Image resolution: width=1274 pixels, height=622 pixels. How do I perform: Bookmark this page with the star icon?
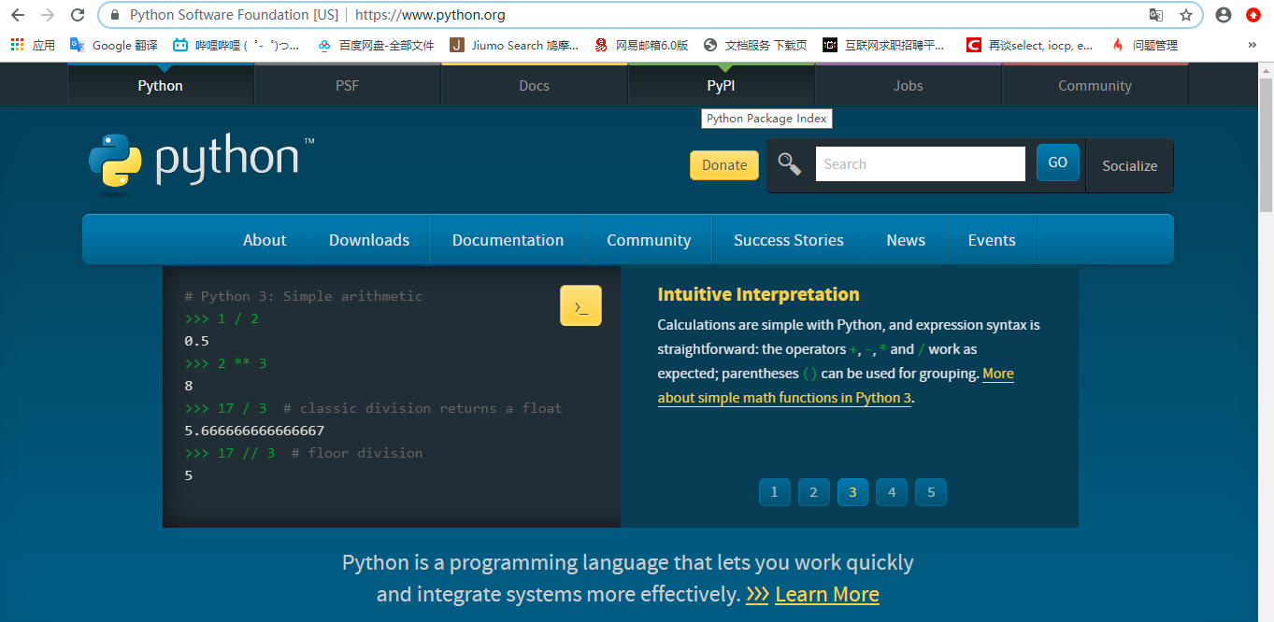[x=1186, y=15]
